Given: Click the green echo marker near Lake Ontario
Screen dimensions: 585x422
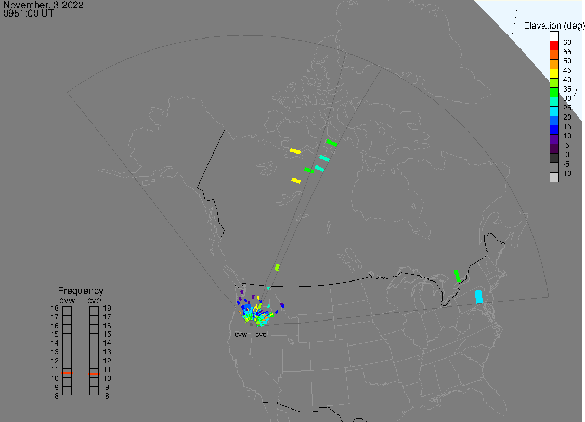Looking at the screenshot, I should (457, 276).
